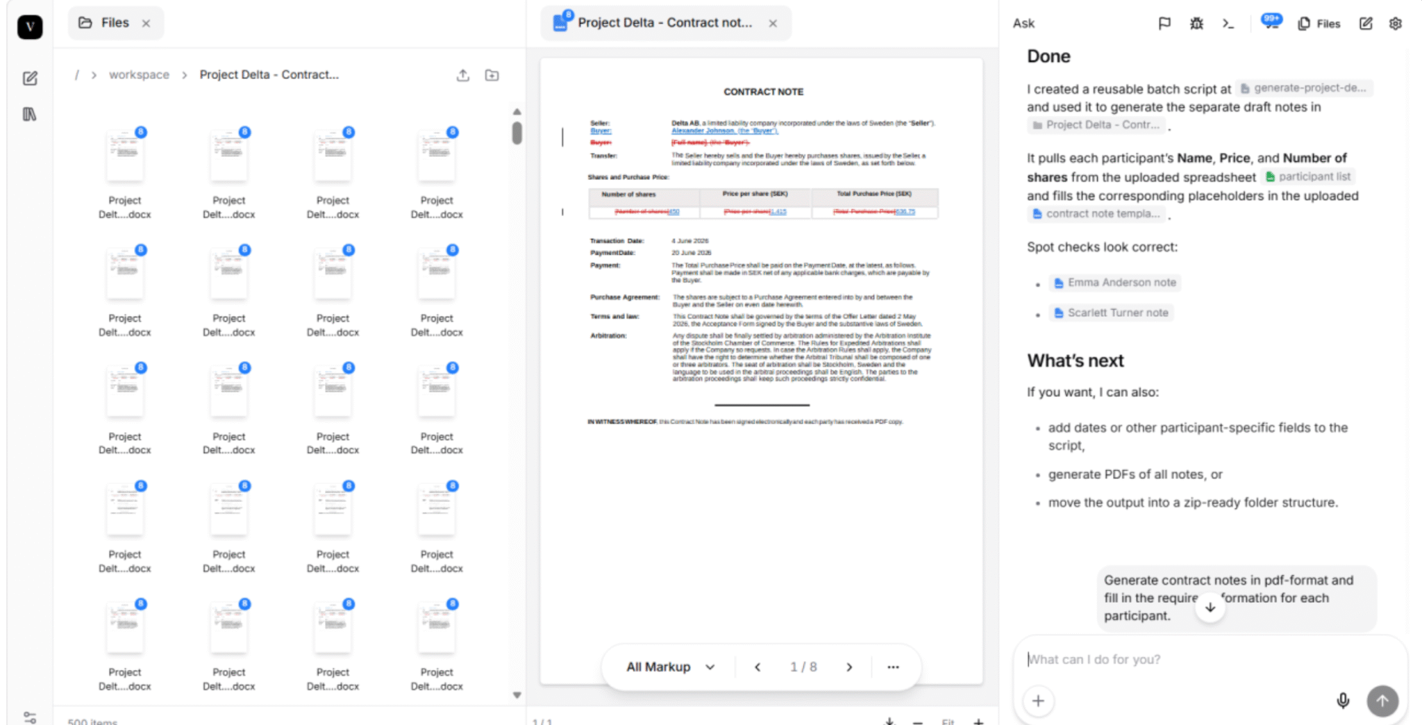Click the new chat compose icon in sidebar
Screen dimensions: 1422x725
click(30, 78)
